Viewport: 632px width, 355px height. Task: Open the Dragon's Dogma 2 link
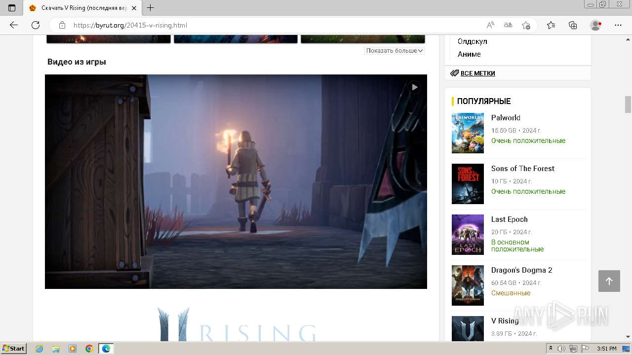click(521, 270)
